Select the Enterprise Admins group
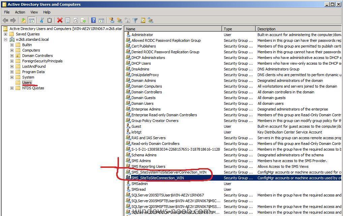This screenshot has height=216, width=343. pyautogui.click(x=146, y=109)
